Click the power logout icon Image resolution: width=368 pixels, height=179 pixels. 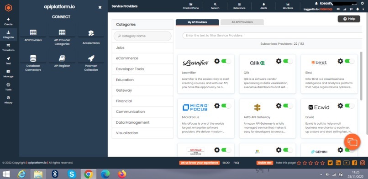tap(362, 3)
